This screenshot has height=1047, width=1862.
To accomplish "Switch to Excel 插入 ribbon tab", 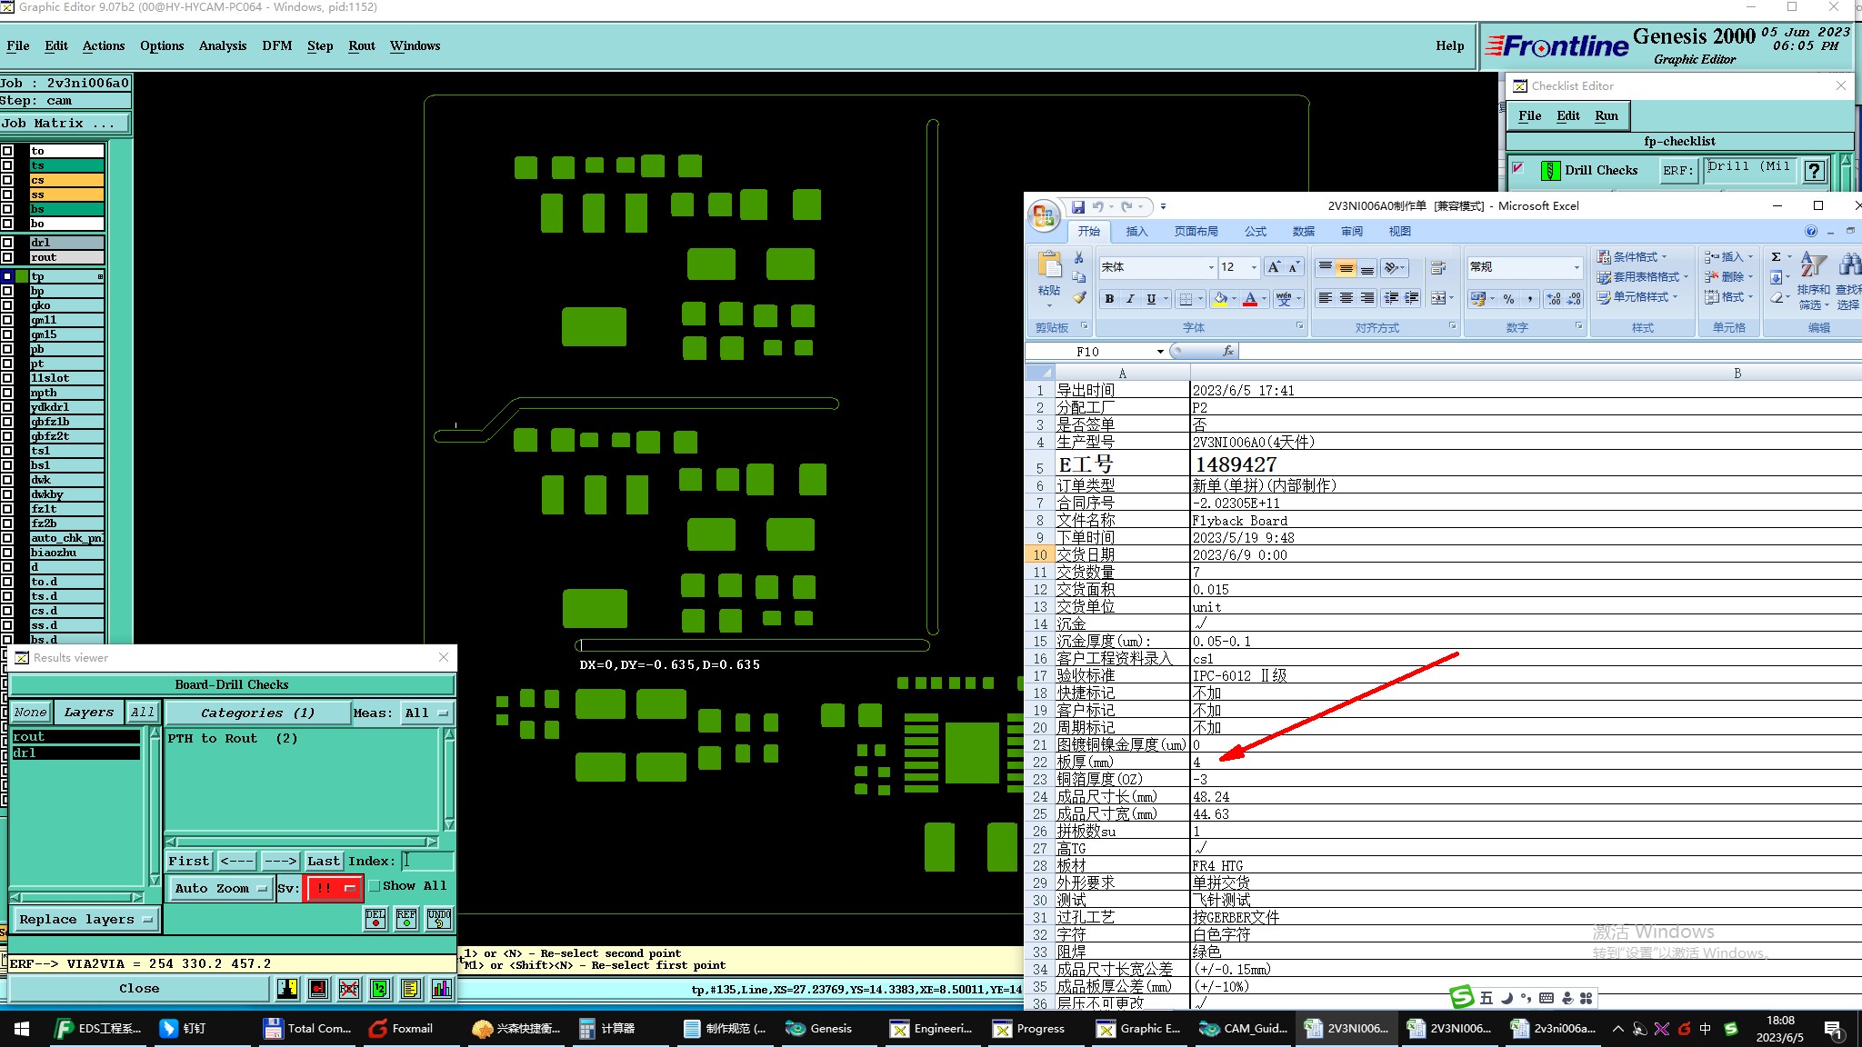I will pyautogui.click(x=1136, y=232).
